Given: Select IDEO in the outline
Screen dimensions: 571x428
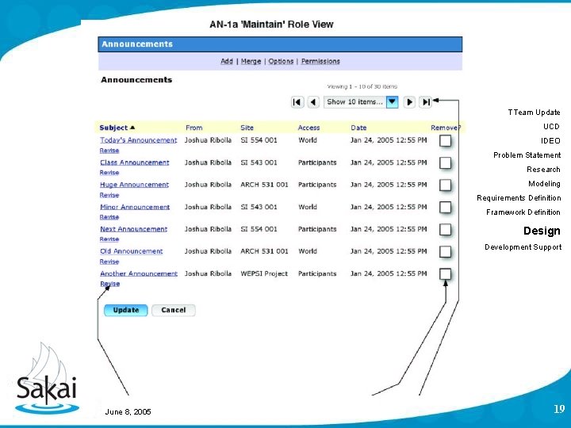Looking at the screenshot, I should 550,141.
